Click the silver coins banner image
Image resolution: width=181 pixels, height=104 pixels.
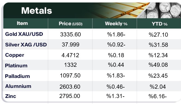pyautogui.click(x=162, y=10)
